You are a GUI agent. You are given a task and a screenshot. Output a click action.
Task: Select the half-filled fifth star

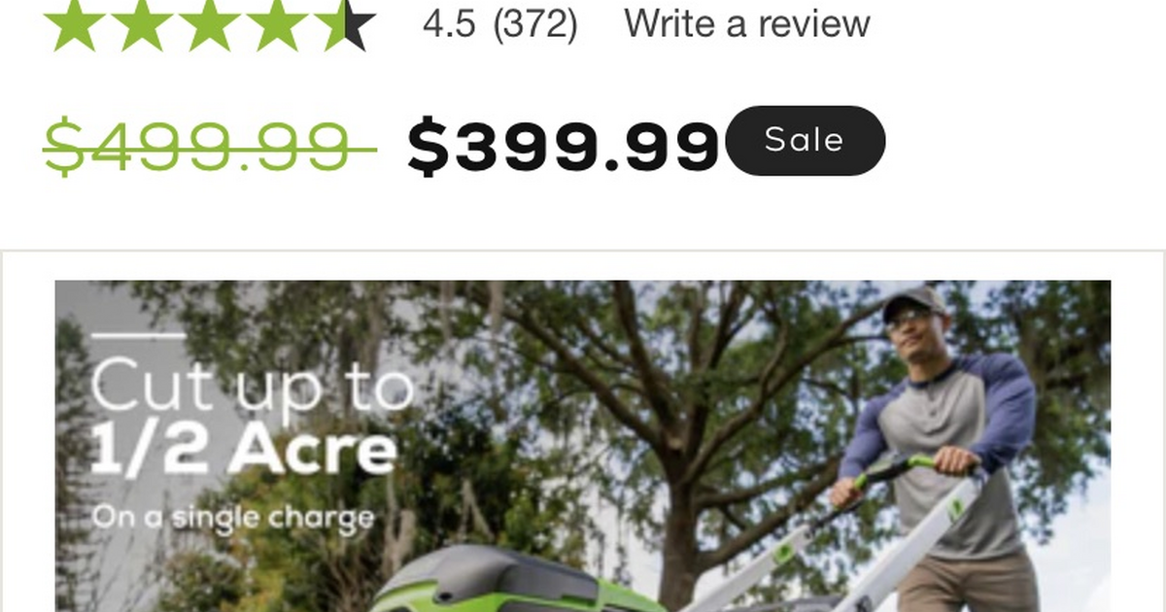tap(346, 24)
